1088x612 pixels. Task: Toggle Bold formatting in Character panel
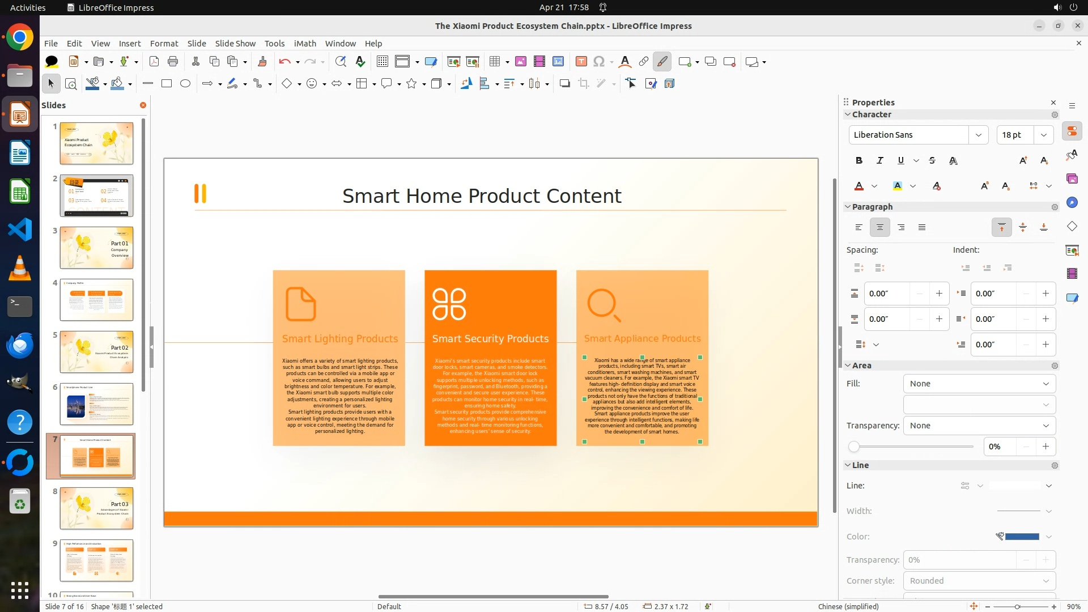pyautogui.click(x=859, y=160)
